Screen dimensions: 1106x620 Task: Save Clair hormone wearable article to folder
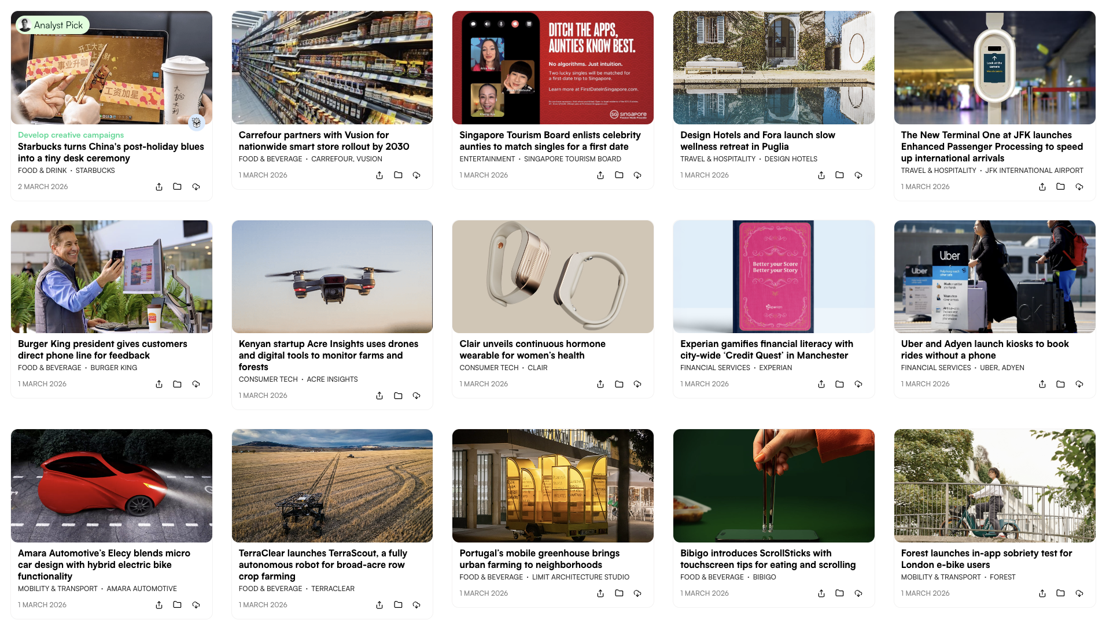pos(619,384)
